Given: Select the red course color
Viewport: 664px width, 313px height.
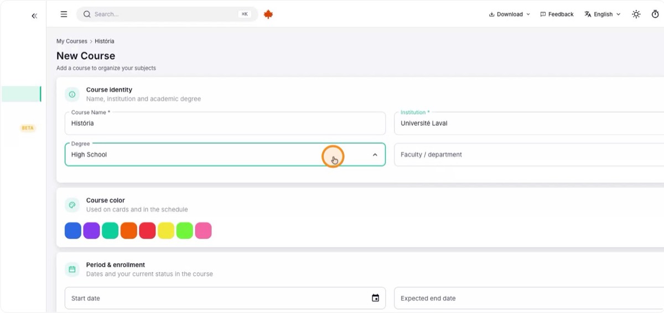Looking at the screenshot, I should [147, 231].
